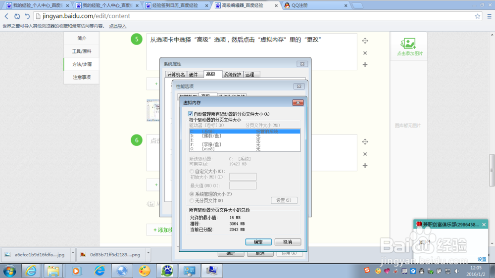This screenshot has width=495, height=278.
Task: Open the browser hamburger menu
Action: point(489,16)
